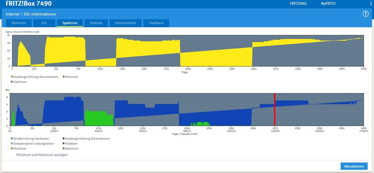
Task: Click the yellow Empfangsrichtung (Downstream) legend swatch
Action: (12, 77)
